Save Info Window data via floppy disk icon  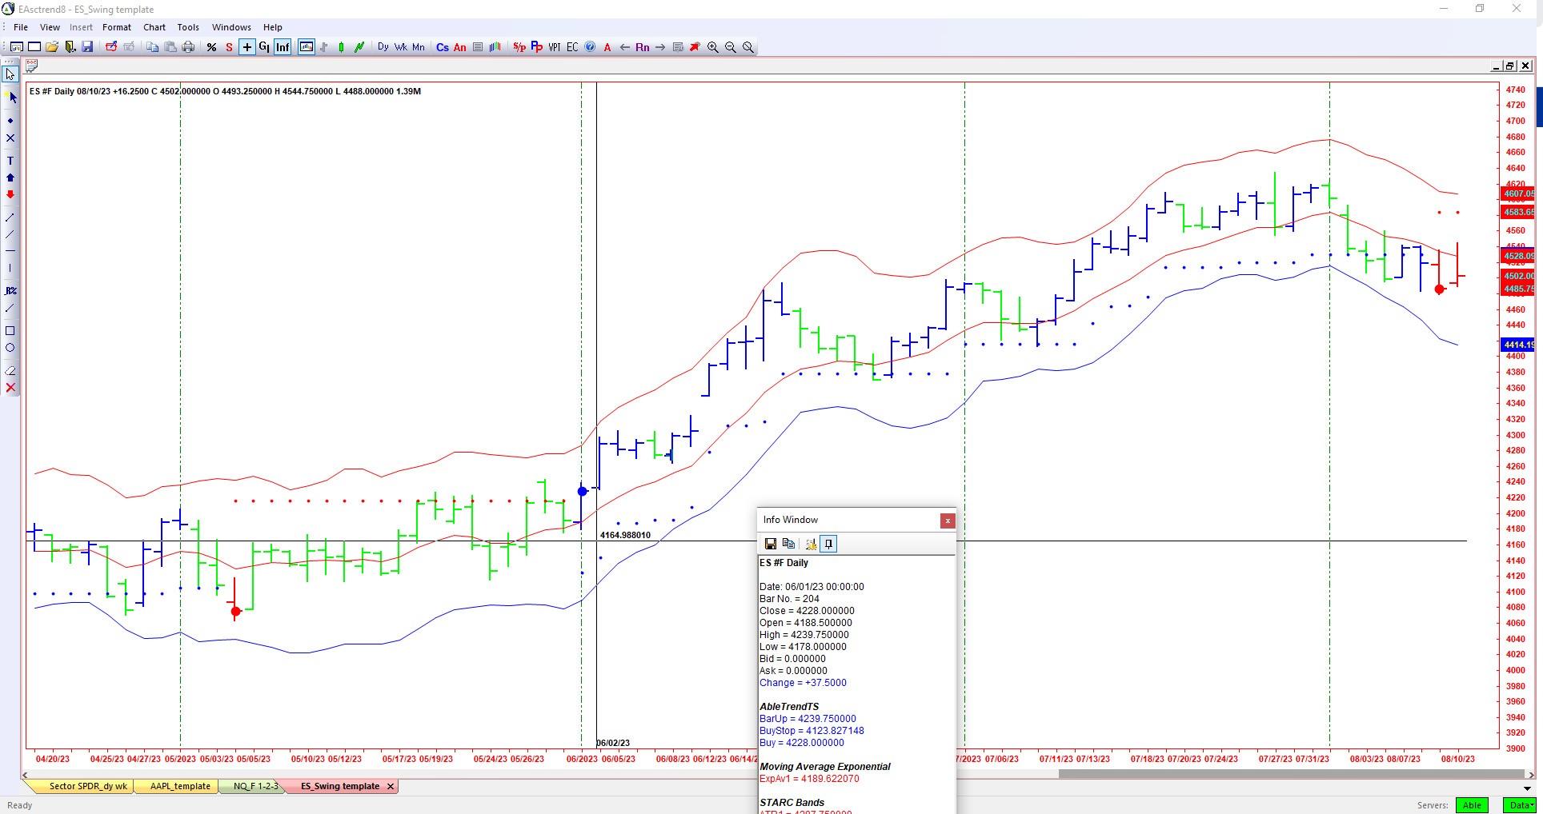(771, 544)
